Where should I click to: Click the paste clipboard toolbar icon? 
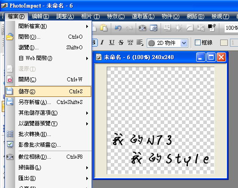click(x=104, y=28)
